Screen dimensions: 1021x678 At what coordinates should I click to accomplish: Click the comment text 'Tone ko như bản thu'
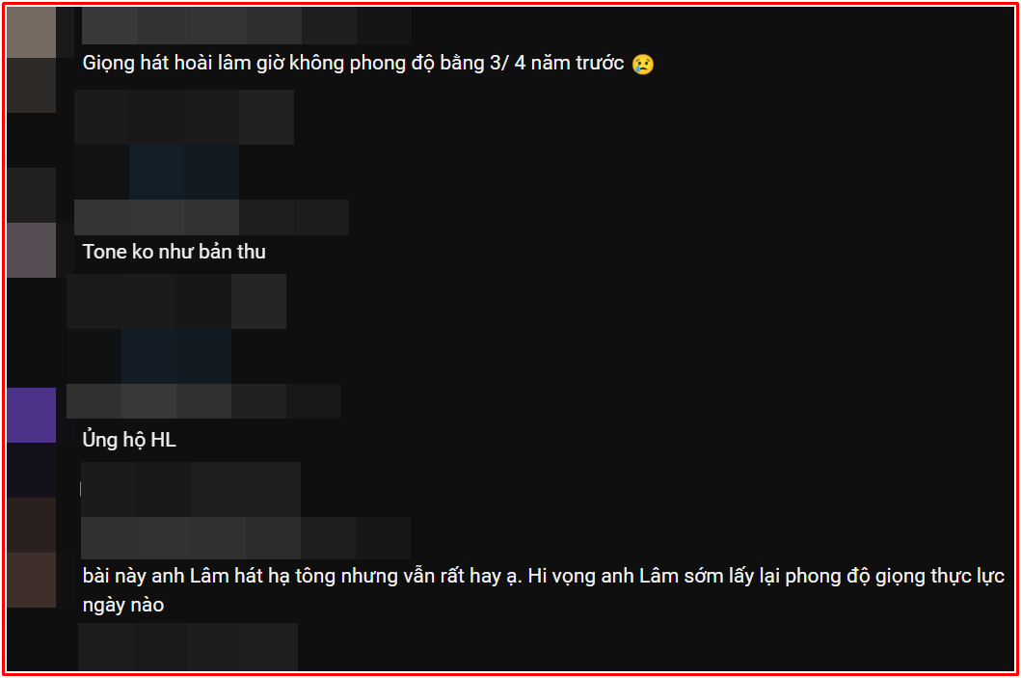click(174, 252)
